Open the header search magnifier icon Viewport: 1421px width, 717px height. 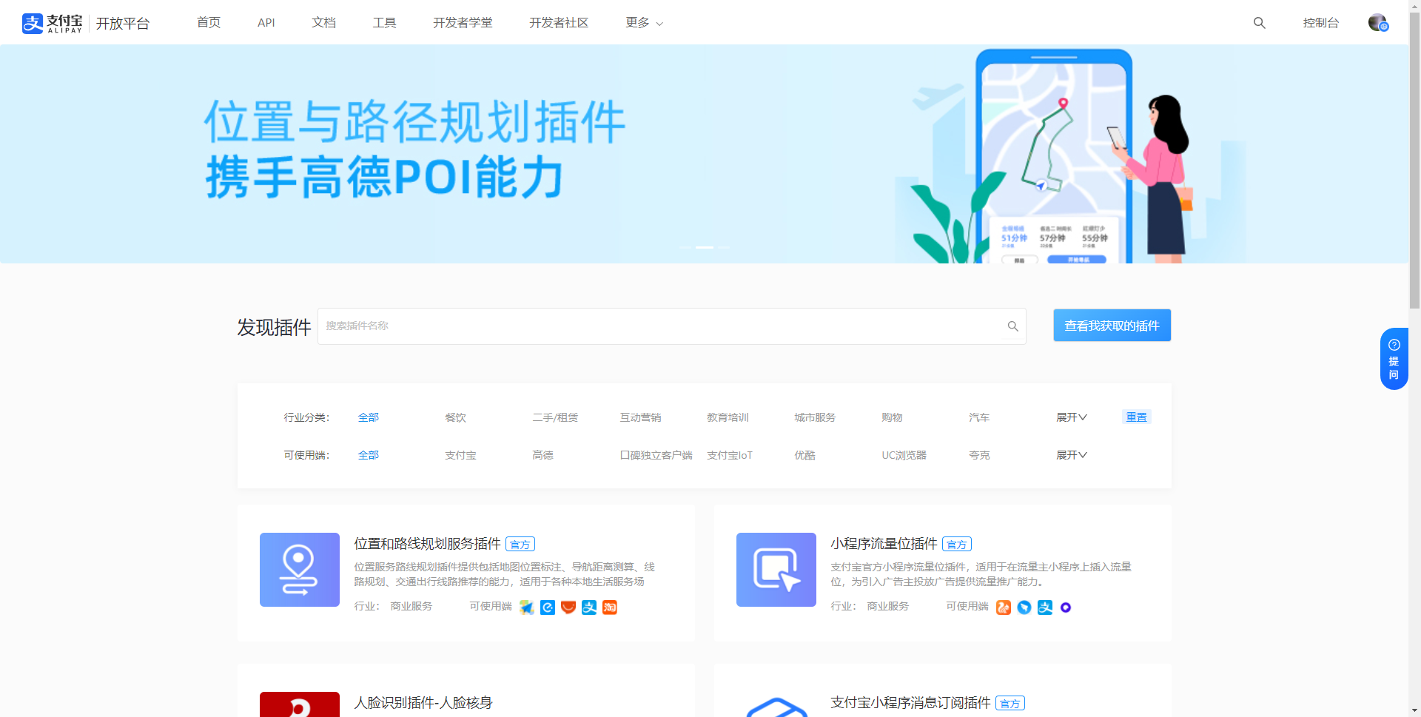(1259, 23)
